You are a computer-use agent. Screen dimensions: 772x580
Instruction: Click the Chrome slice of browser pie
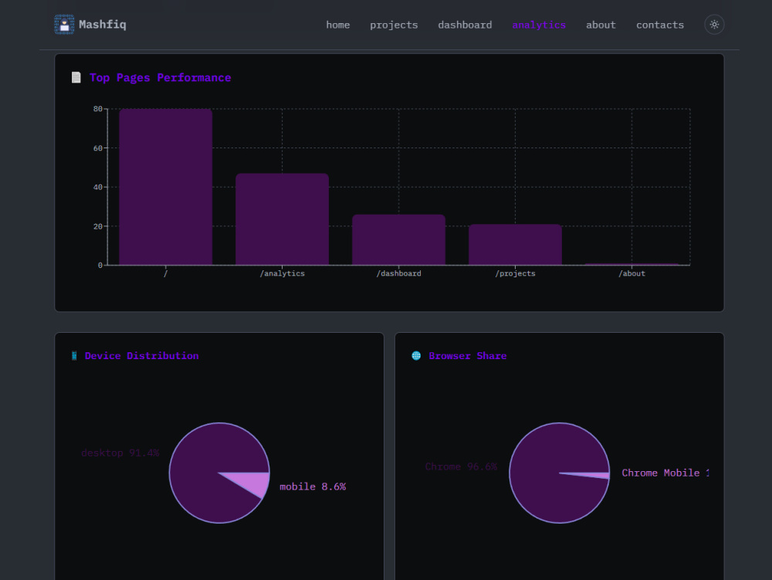[x=547, y=463]
